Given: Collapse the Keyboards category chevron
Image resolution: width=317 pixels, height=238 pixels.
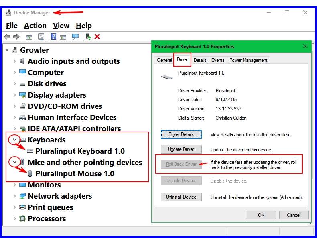Looking at the screenshot, I should point(14,140).
